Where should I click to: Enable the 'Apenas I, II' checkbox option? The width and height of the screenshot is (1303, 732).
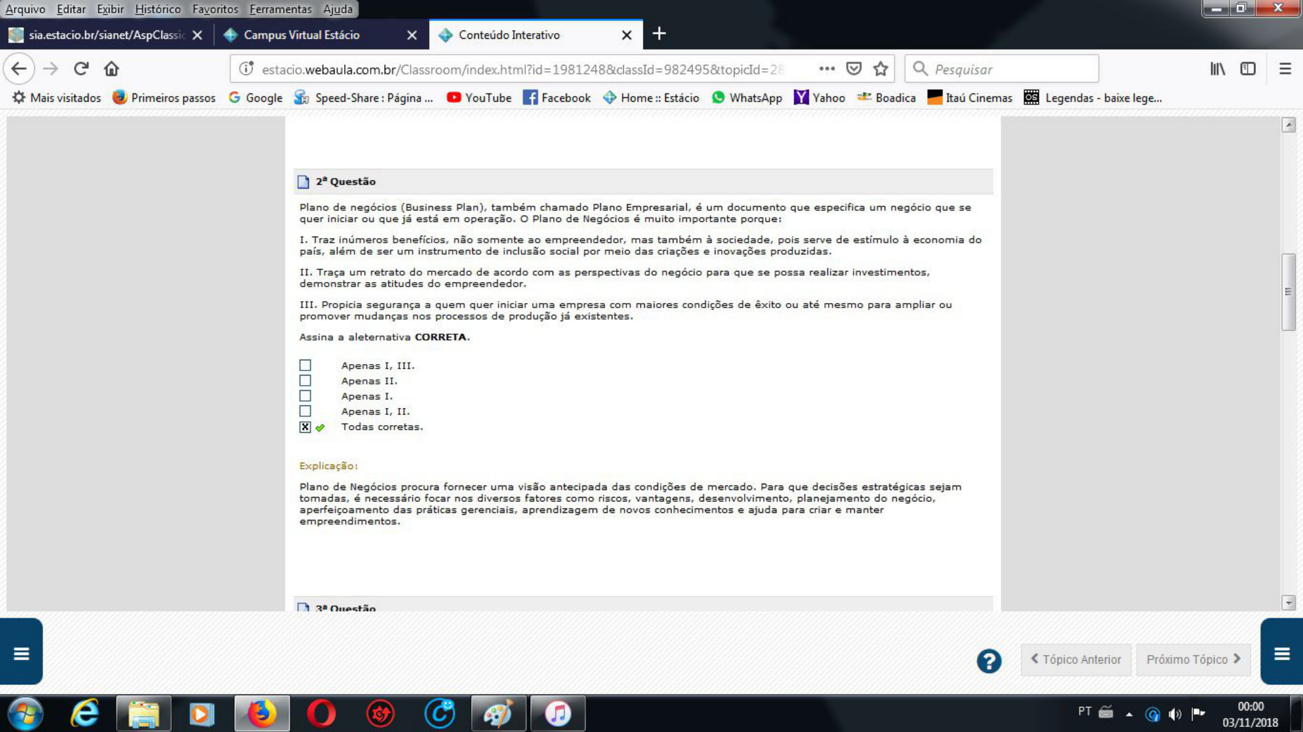coord(305,410)
